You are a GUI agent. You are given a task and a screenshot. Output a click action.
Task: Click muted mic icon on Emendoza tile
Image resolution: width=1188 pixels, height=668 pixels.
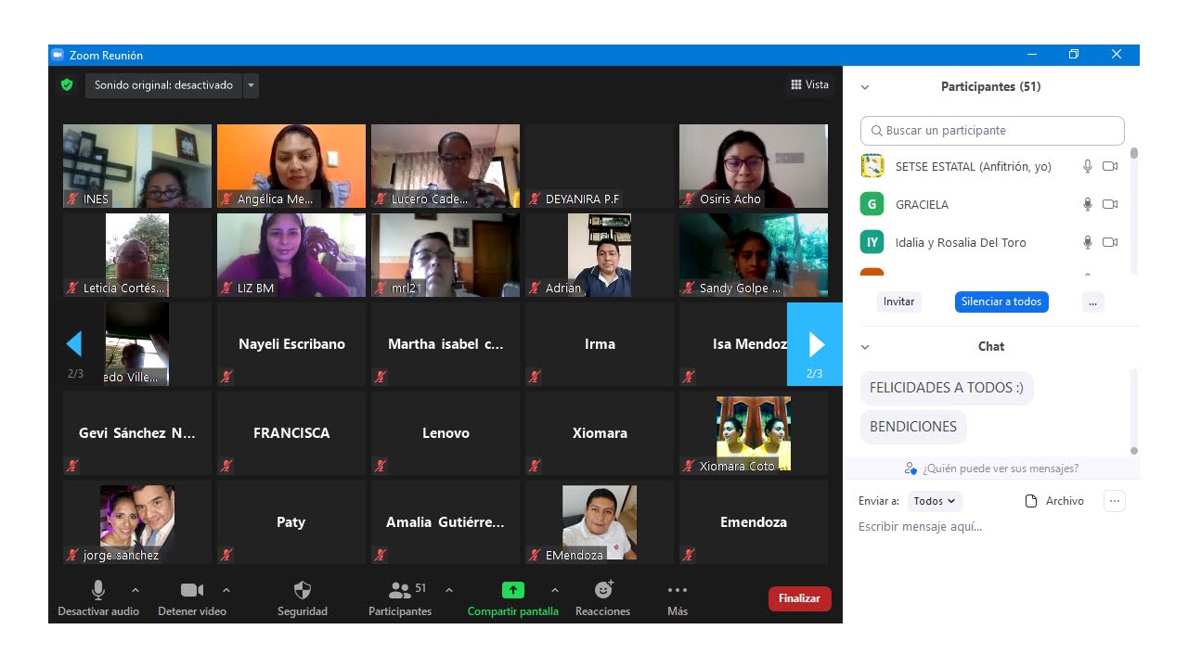[x=688, y=555]
